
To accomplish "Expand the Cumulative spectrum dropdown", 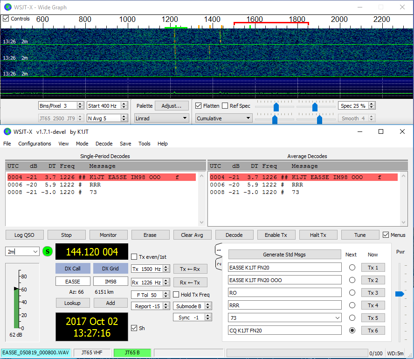I will pos(224,118).
